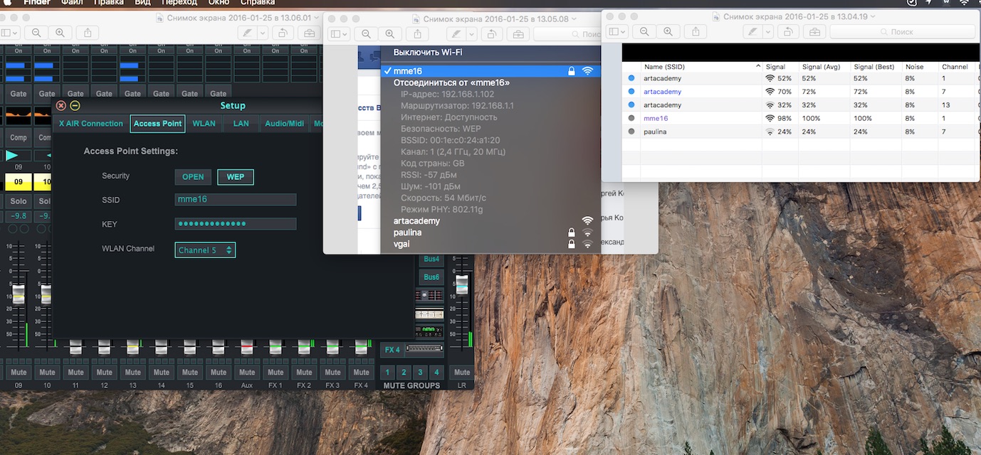Expand markup options arrow in 13.05.08 window

[x=471, y=33]
